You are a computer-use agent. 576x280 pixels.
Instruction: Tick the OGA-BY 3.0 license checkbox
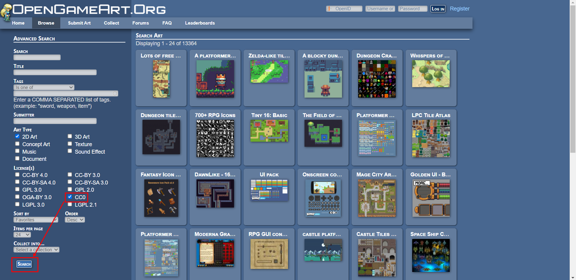[x=17, y=197]
